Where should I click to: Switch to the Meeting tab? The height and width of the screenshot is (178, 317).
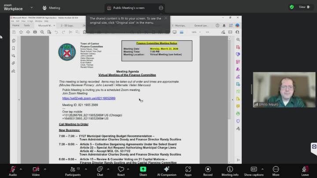pos(51,8)
